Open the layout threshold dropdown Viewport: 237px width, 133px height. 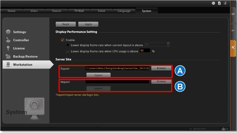click(168, 44)
